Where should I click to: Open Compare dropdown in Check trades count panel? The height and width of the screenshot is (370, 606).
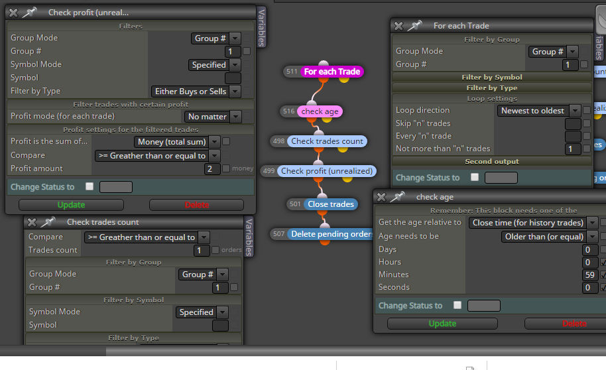(147, 237)
